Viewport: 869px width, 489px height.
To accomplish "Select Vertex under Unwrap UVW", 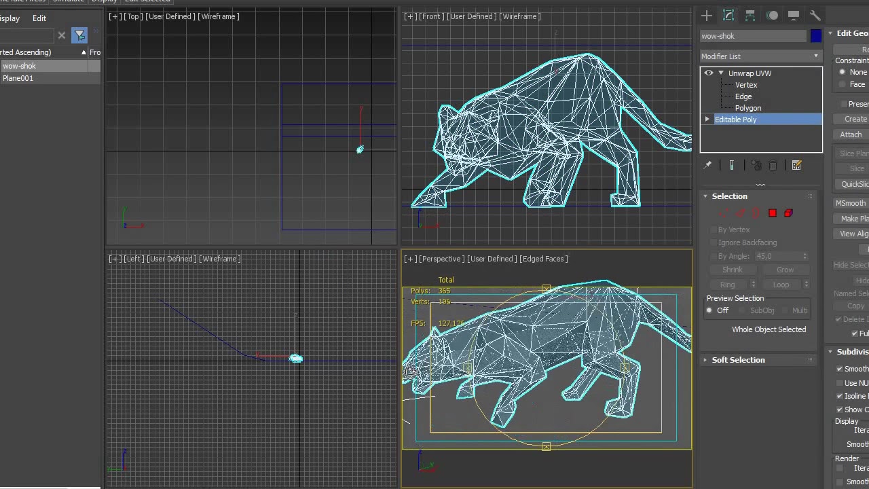I will point(746,85).
